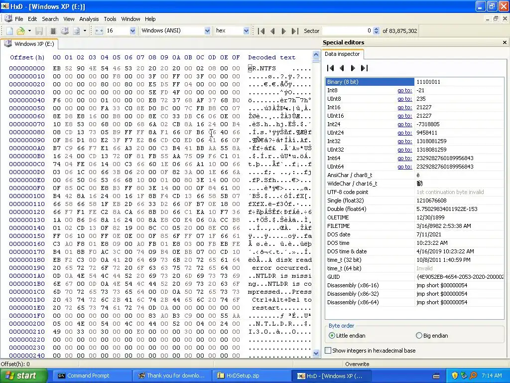This screenshot has width=510, height=383.
Task: Switch to HxDSetup.zip taskbar window
Action: pos(251,376)
